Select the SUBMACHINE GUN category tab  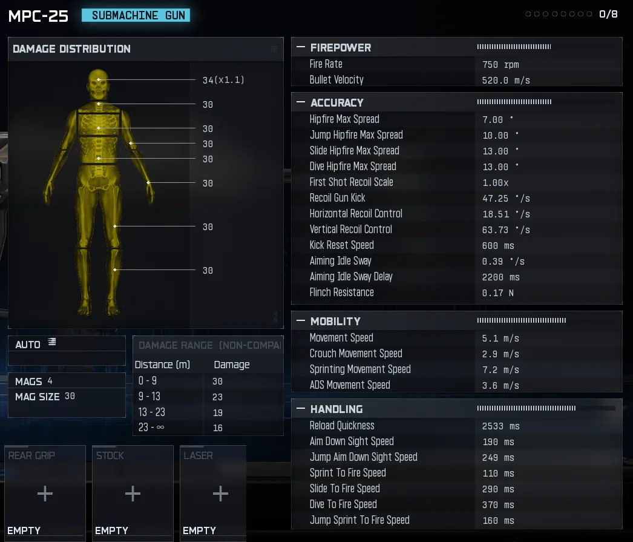[136, 15]
